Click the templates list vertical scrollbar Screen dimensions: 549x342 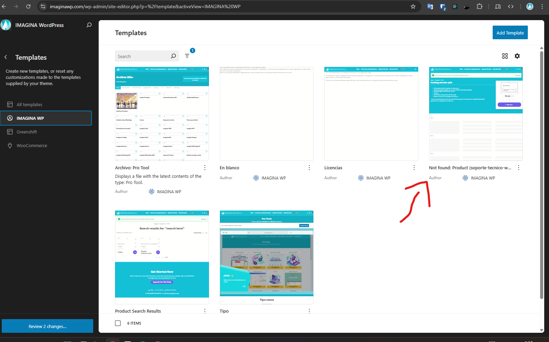[x=541, y=175]
